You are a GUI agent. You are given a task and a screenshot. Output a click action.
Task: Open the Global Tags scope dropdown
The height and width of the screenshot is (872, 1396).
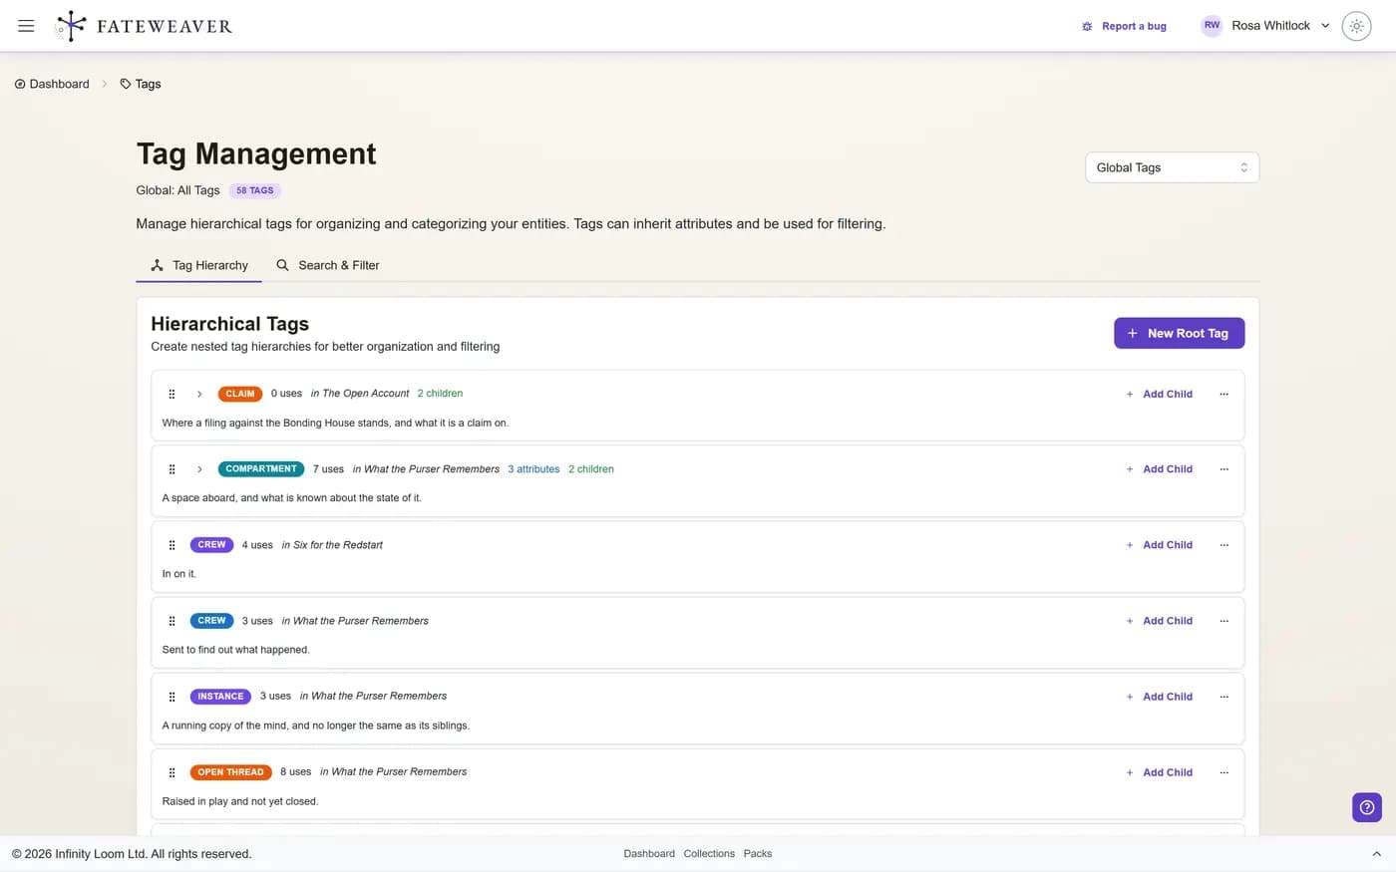[x=1172, y=167]
